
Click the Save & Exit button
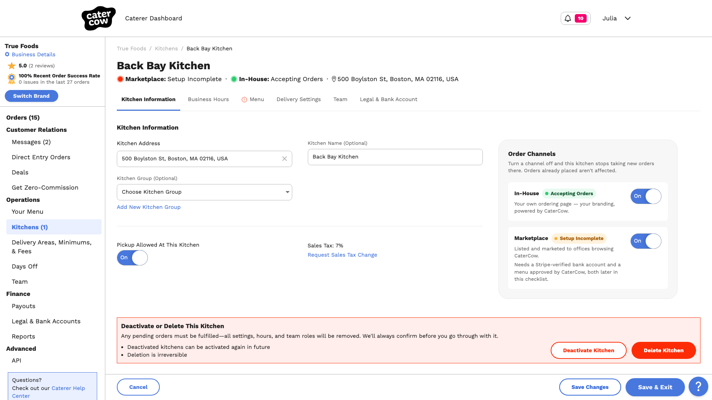click(655, 387)
